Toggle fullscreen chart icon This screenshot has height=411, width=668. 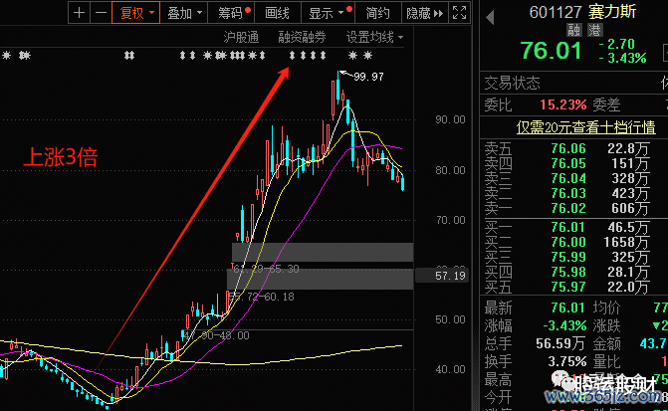coord(459,13)
